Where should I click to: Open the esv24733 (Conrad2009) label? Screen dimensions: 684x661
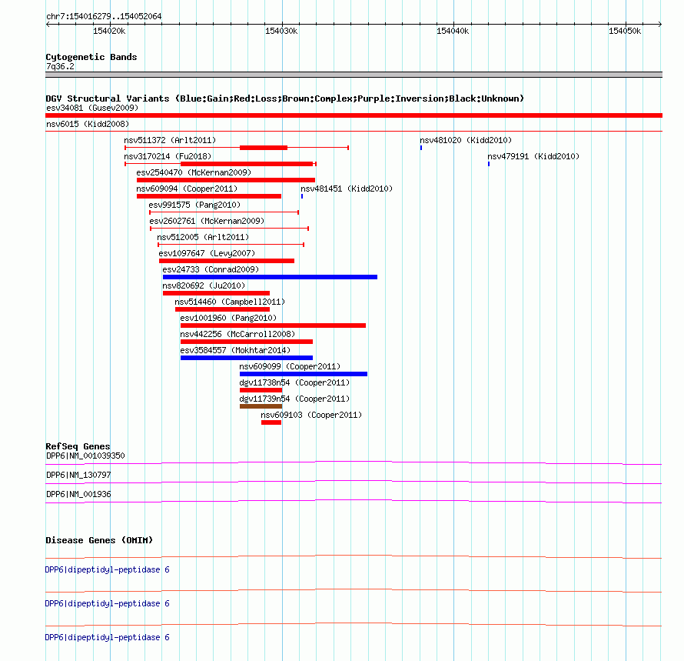211,269
